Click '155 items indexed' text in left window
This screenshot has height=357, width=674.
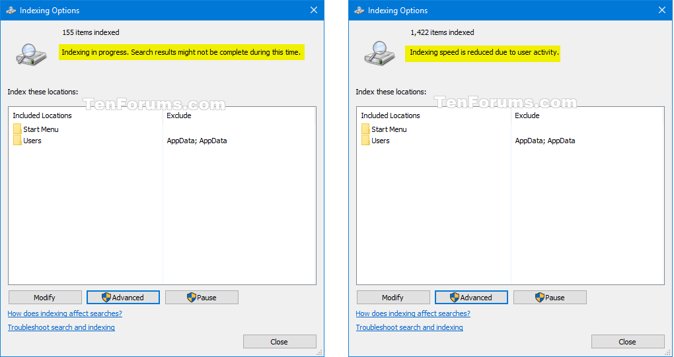91,32
